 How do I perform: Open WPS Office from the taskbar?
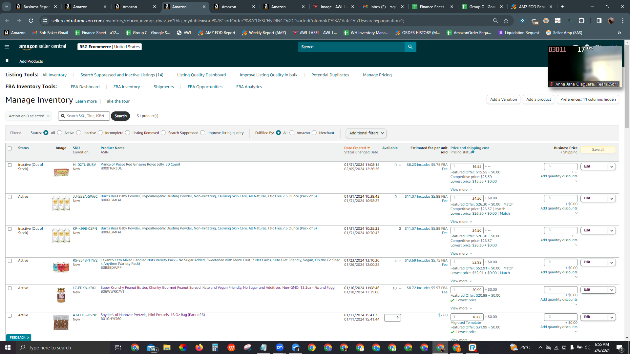point(231,347)
